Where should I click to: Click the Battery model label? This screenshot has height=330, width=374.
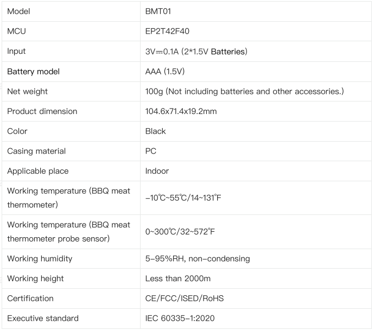34,71
